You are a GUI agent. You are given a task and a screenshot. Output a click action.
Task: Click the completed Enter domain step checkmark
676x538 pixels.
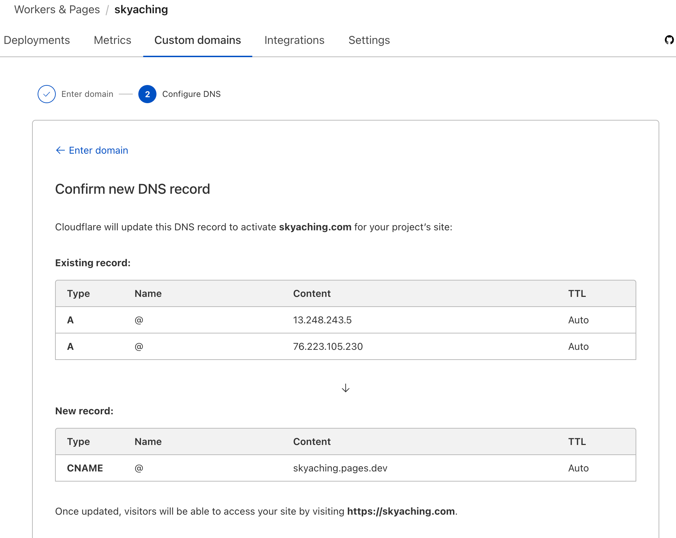[x=47, y=94]
